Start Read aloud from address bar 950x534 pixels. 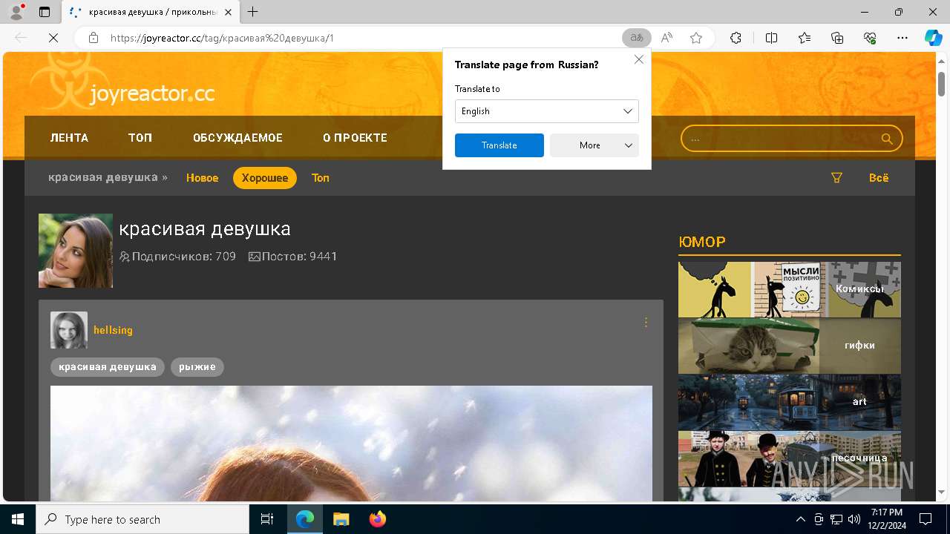coord(666,38)
